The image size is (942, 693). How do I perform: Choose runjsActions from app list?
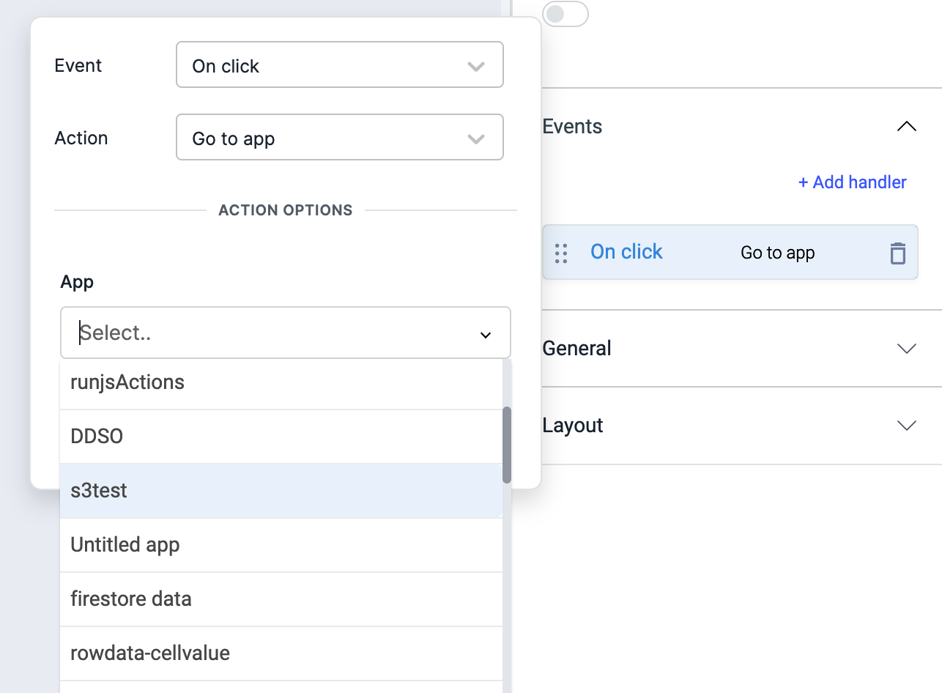[x=281, y=382]
